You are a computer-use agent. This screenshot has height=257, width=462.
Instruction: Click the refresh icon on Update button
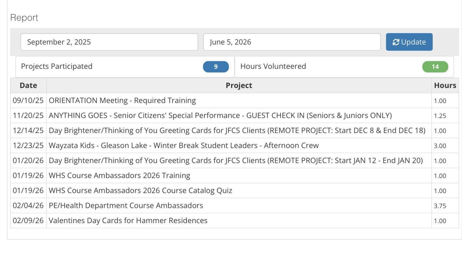tap(396, 42)
